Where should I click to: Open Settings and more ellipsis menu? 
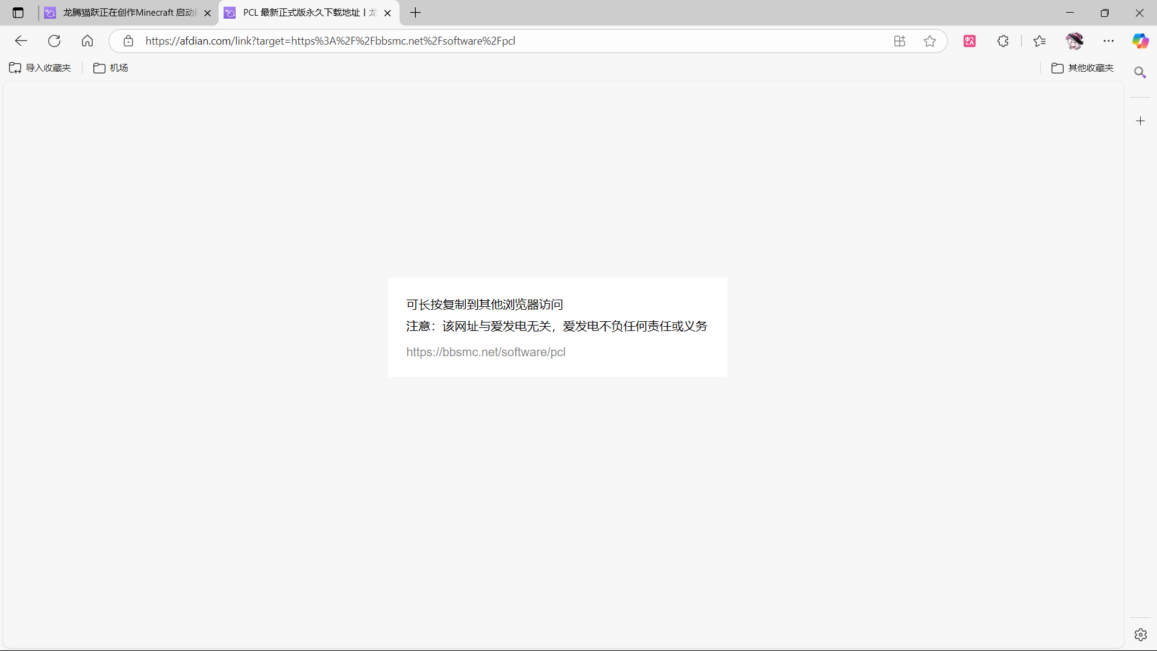point(1109,41)
